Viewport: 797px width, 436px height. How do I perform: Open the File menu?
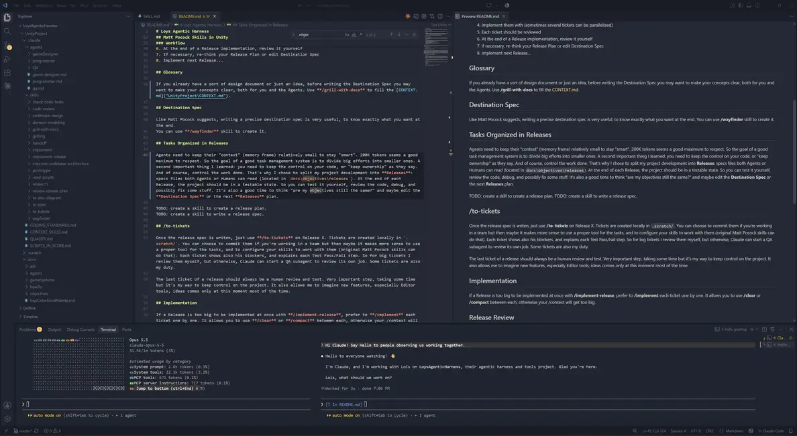pyautogui.click(x=16, y=5)
